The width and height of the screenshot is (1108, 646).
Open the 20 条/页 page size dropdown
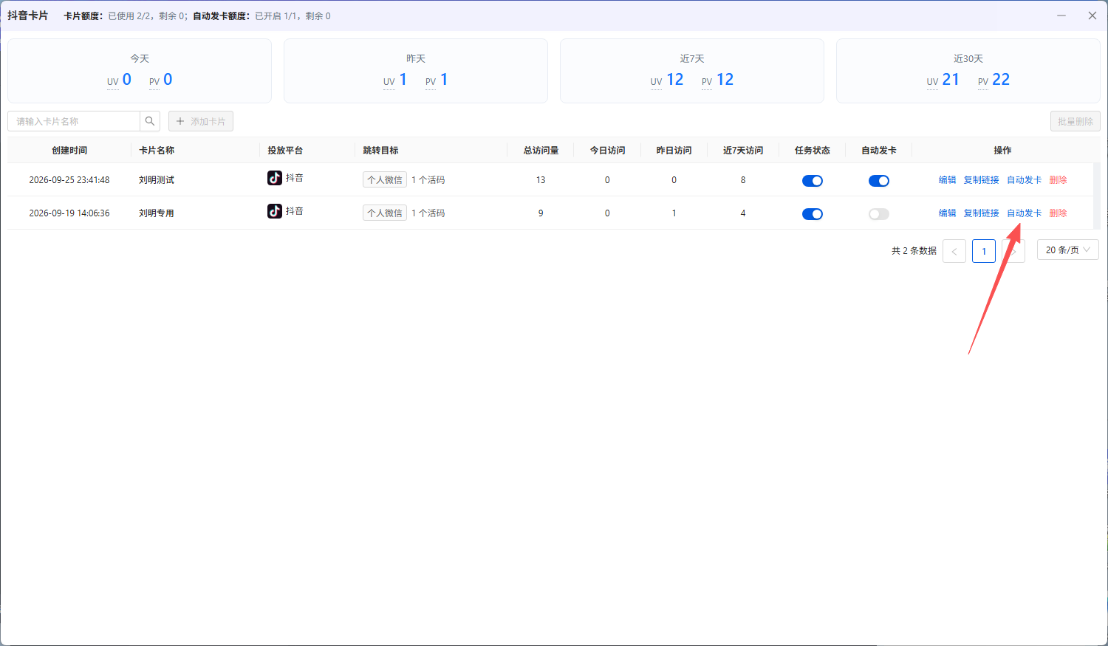point(1068,250)
